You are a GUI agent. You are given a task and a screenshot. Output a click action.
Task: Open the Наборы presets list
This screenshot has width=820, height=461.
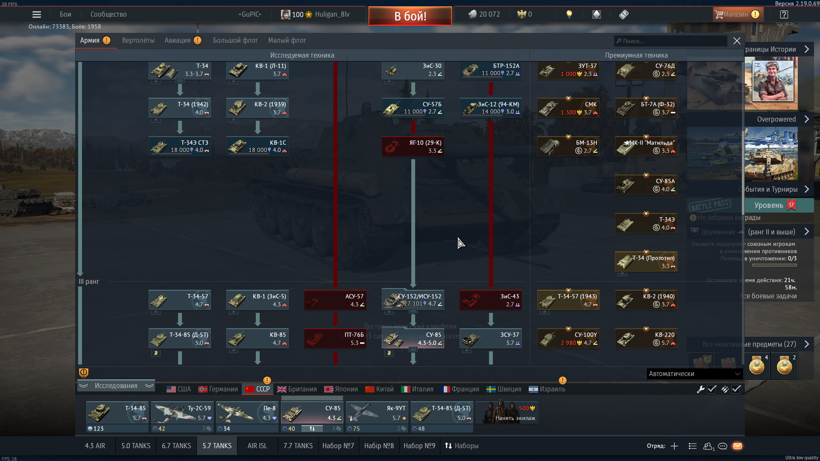(x=462, y=446)
